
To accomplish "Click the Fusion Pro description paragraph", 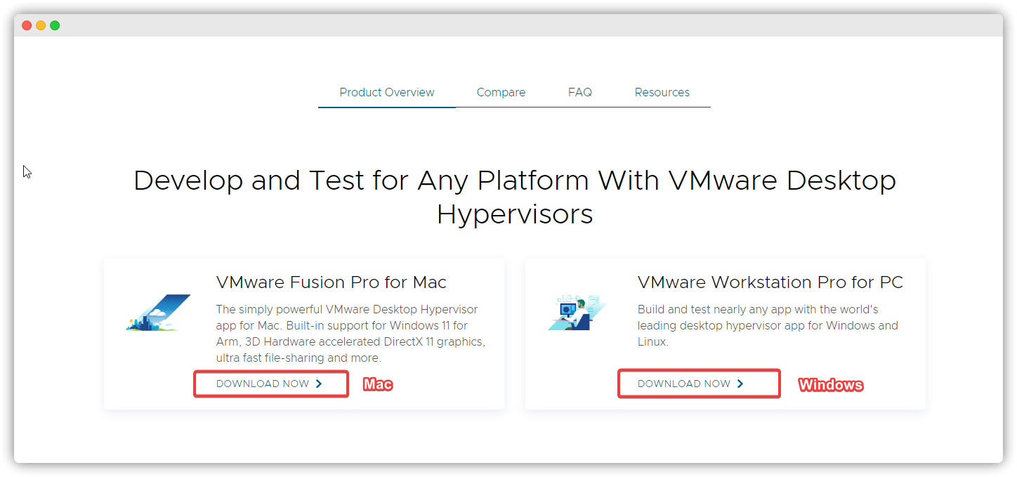I will [350, 334].
